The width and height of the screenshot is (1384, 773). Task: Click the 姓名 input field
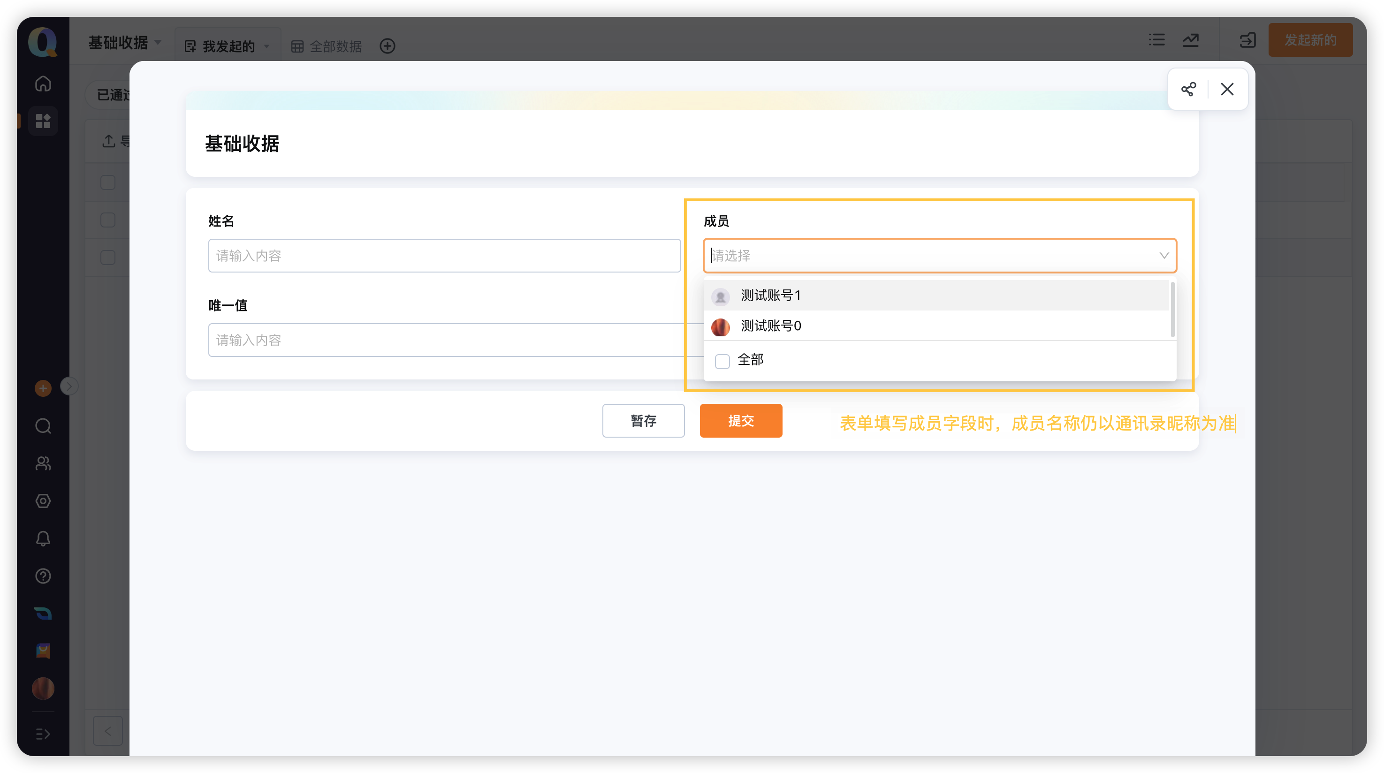[x=444, y=256]
